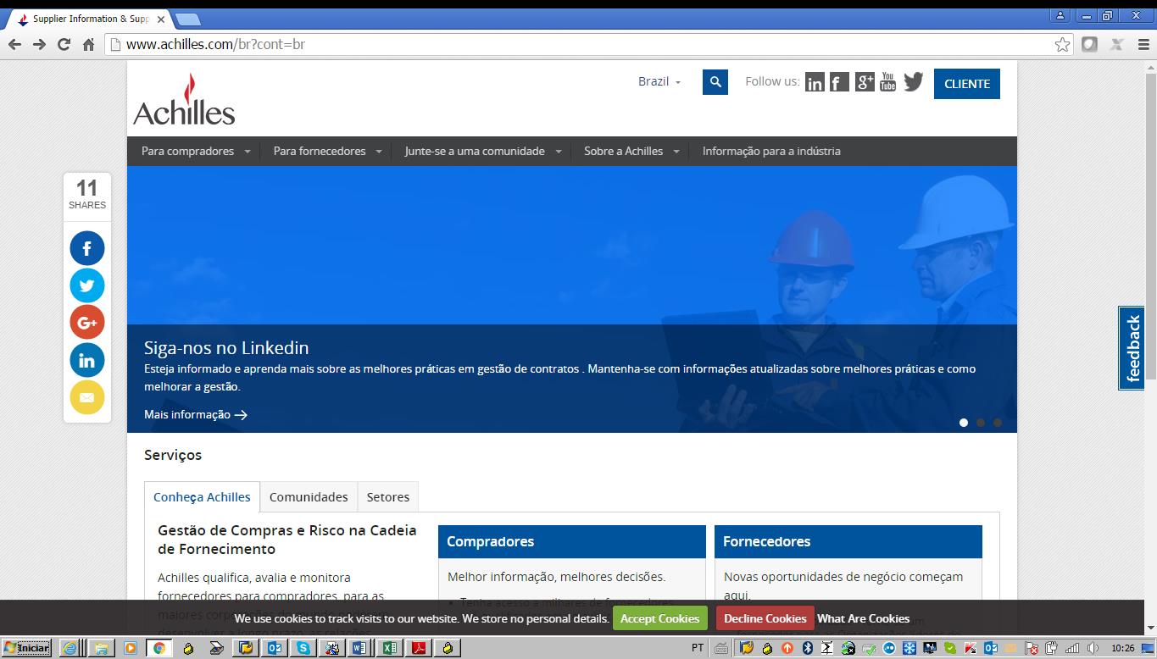Click the PT language indicator in taskbar
Screen dimensions: 1157x659
[x=698, y=648]
